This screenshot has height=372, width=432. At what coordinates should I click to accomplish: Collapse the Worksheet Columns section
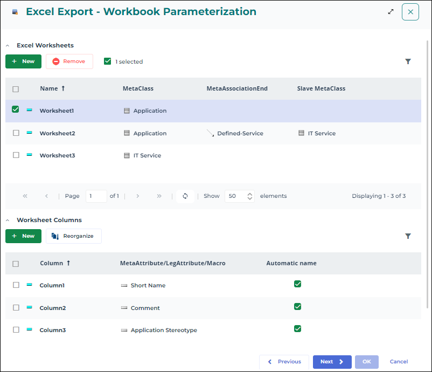8,221
